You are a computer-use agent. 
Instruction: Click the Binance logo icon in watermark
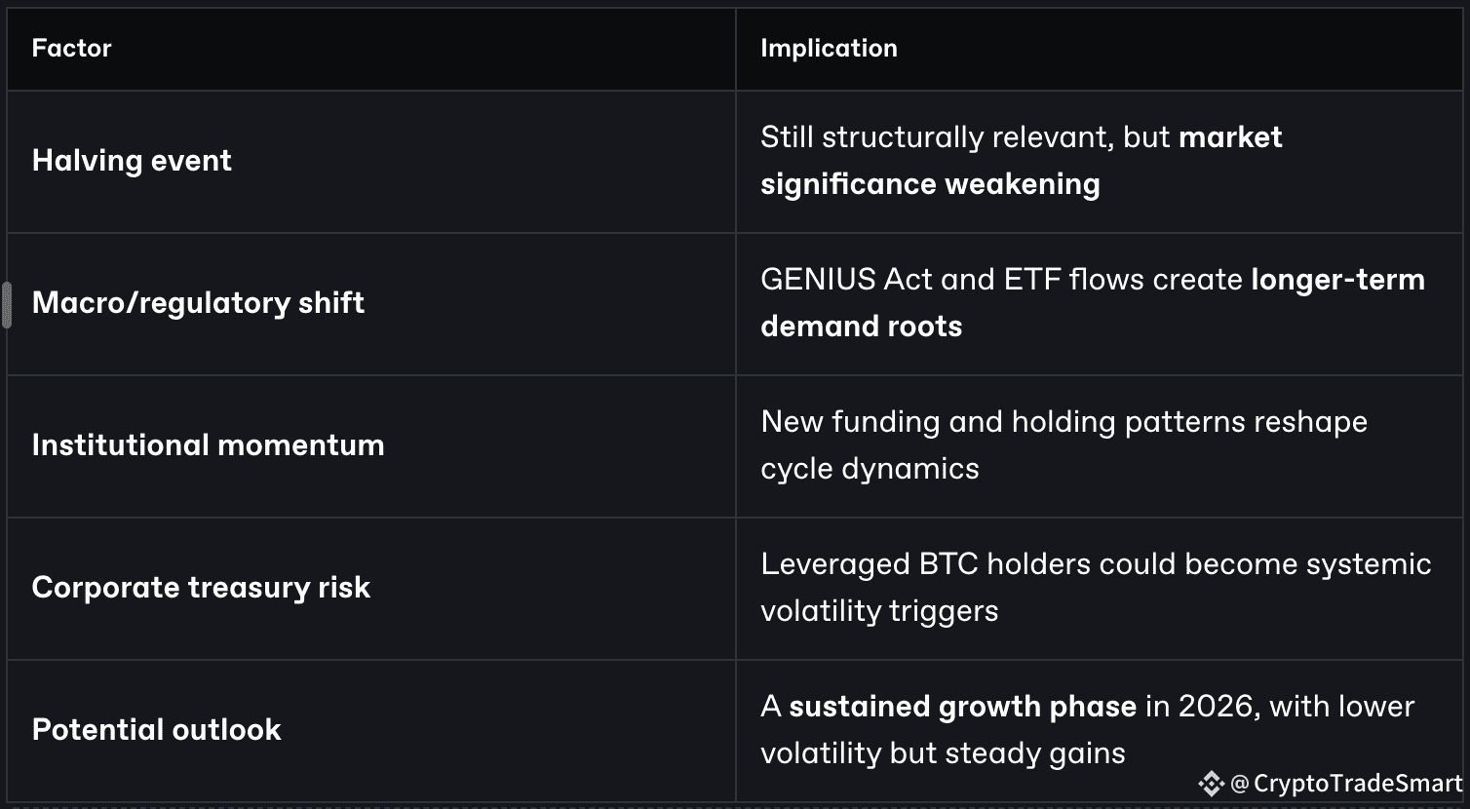[1211, 784]
